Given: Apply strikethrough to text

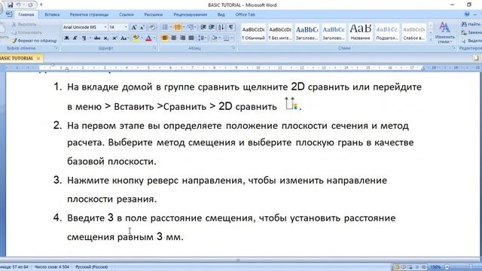Looking at the screenshot, I should 97,38.
